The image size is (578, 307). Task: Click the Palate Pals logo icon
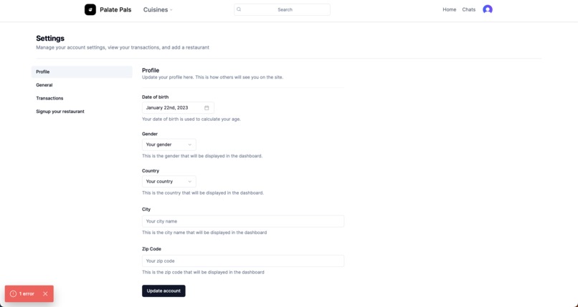(90, 9)
